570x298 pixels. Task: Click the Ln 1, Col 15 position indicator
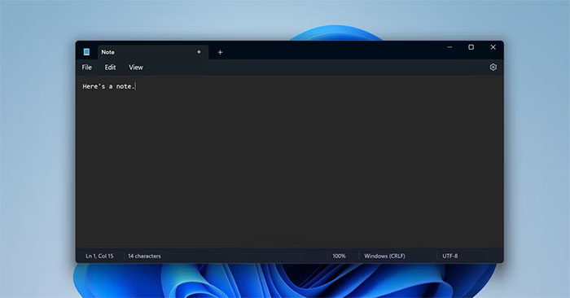[99, 256]
